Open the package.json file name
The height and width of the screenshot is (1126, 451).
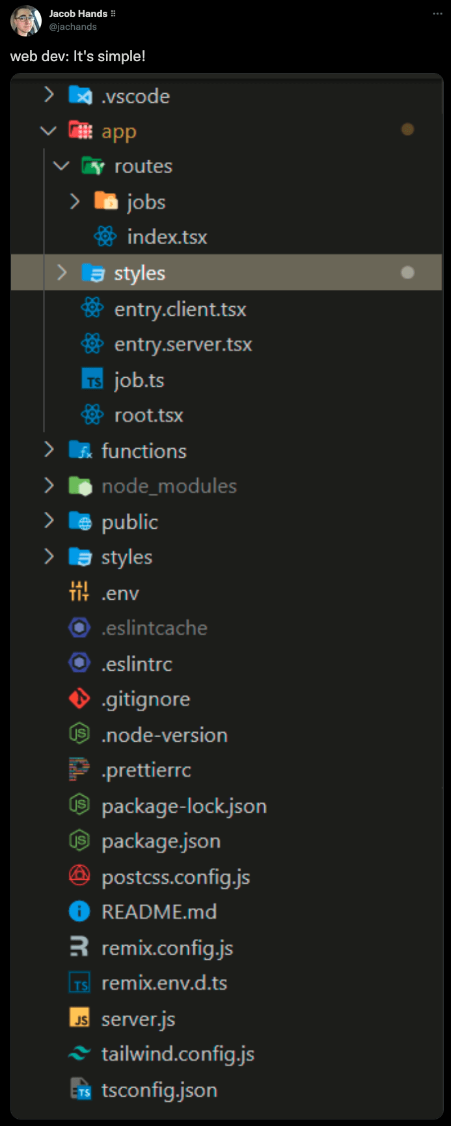click(x=161, y=841)
